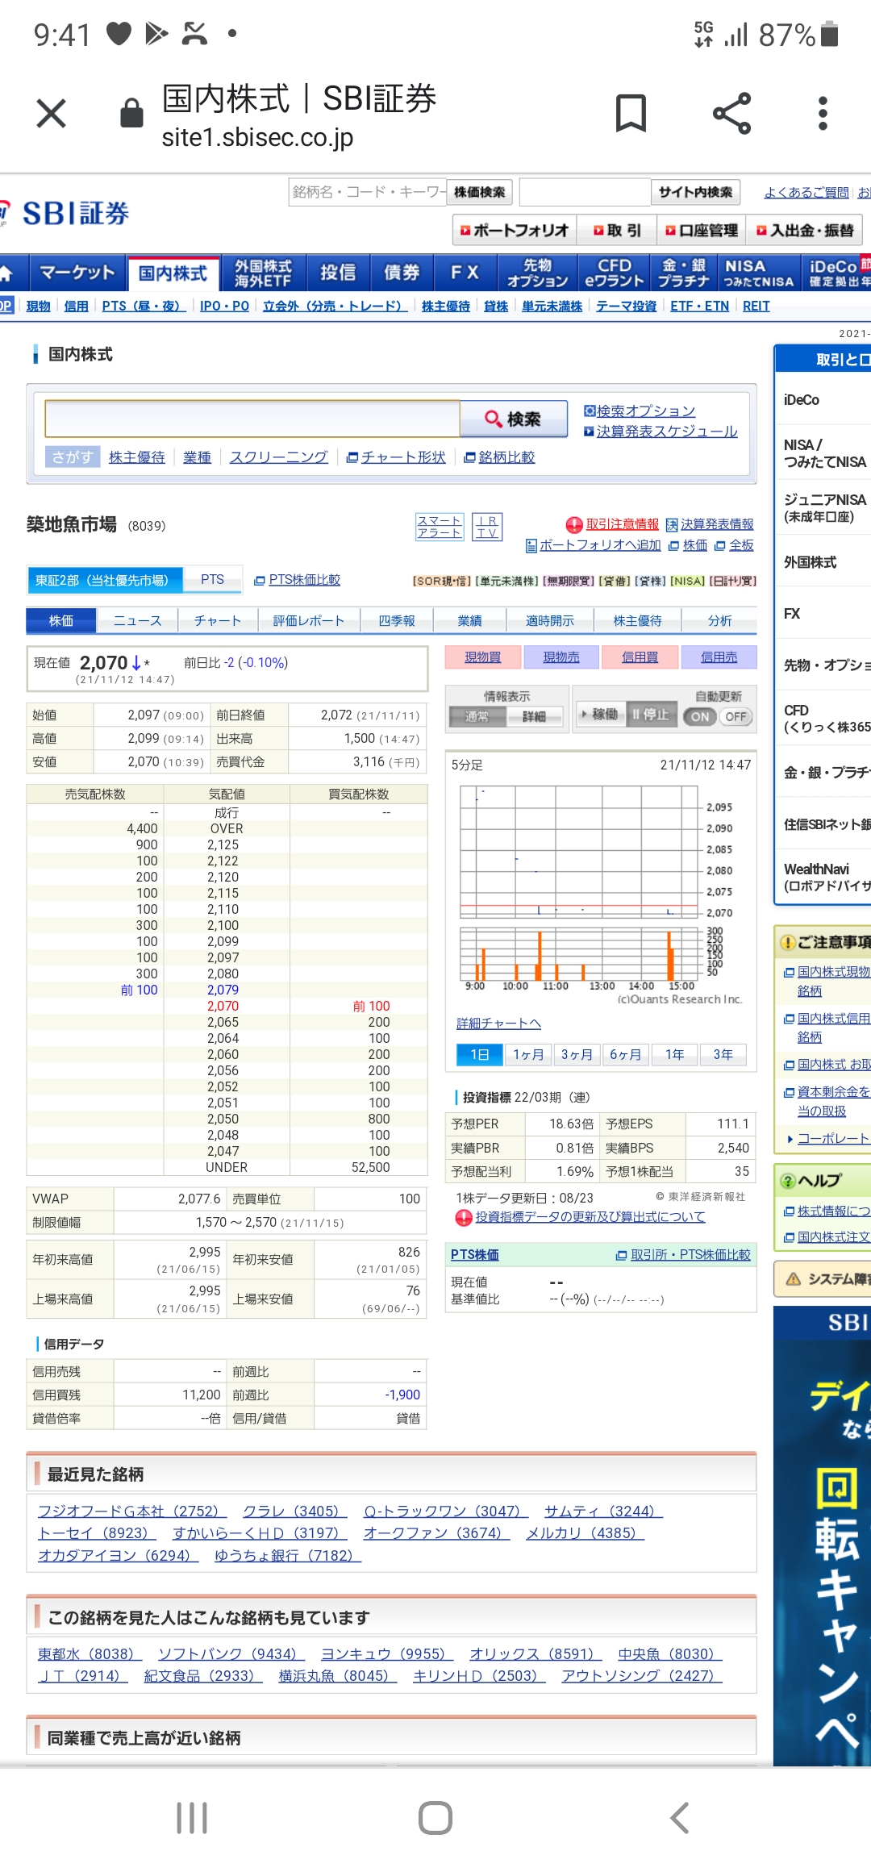Select 通常 information display mode
This screenshot has height=1868, width=871.
[x=477, y=716]
